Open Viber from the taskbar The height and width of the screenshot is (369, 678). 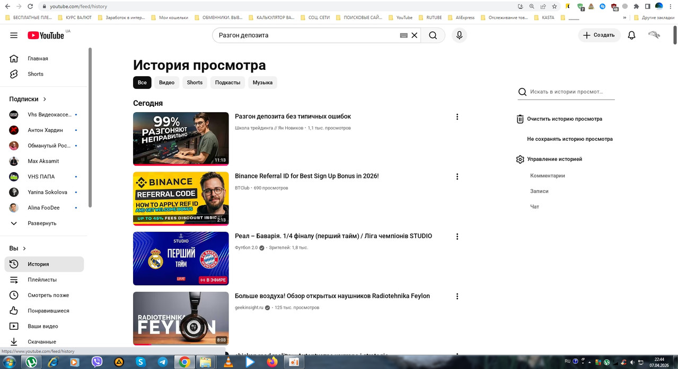97,362
